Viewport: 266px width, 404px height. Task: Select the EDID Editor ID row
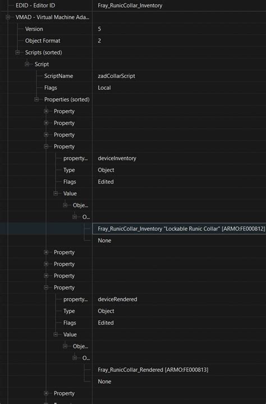[x=133, y=6]
